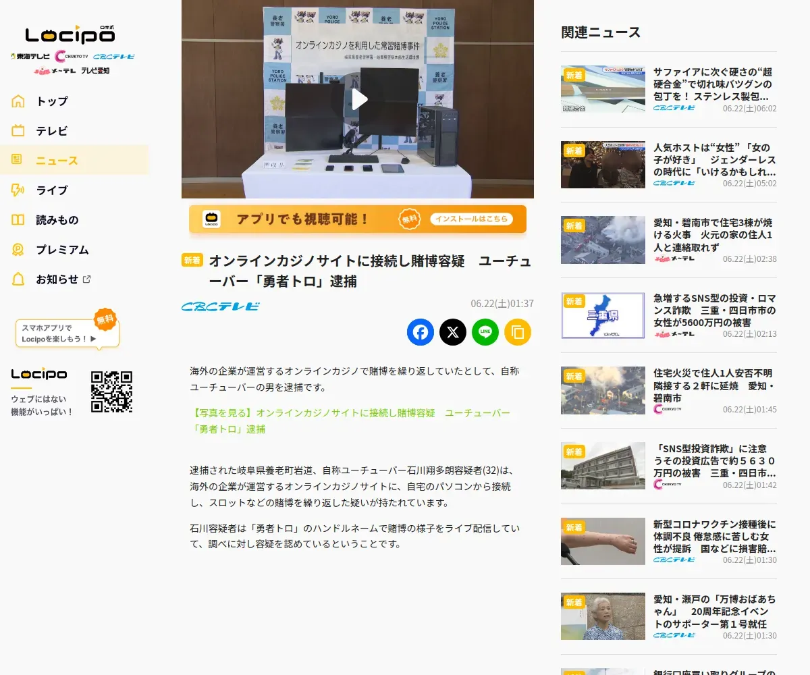
Task: Click the CBCテレビ logo in sidebar
Action: pos(114,57)
